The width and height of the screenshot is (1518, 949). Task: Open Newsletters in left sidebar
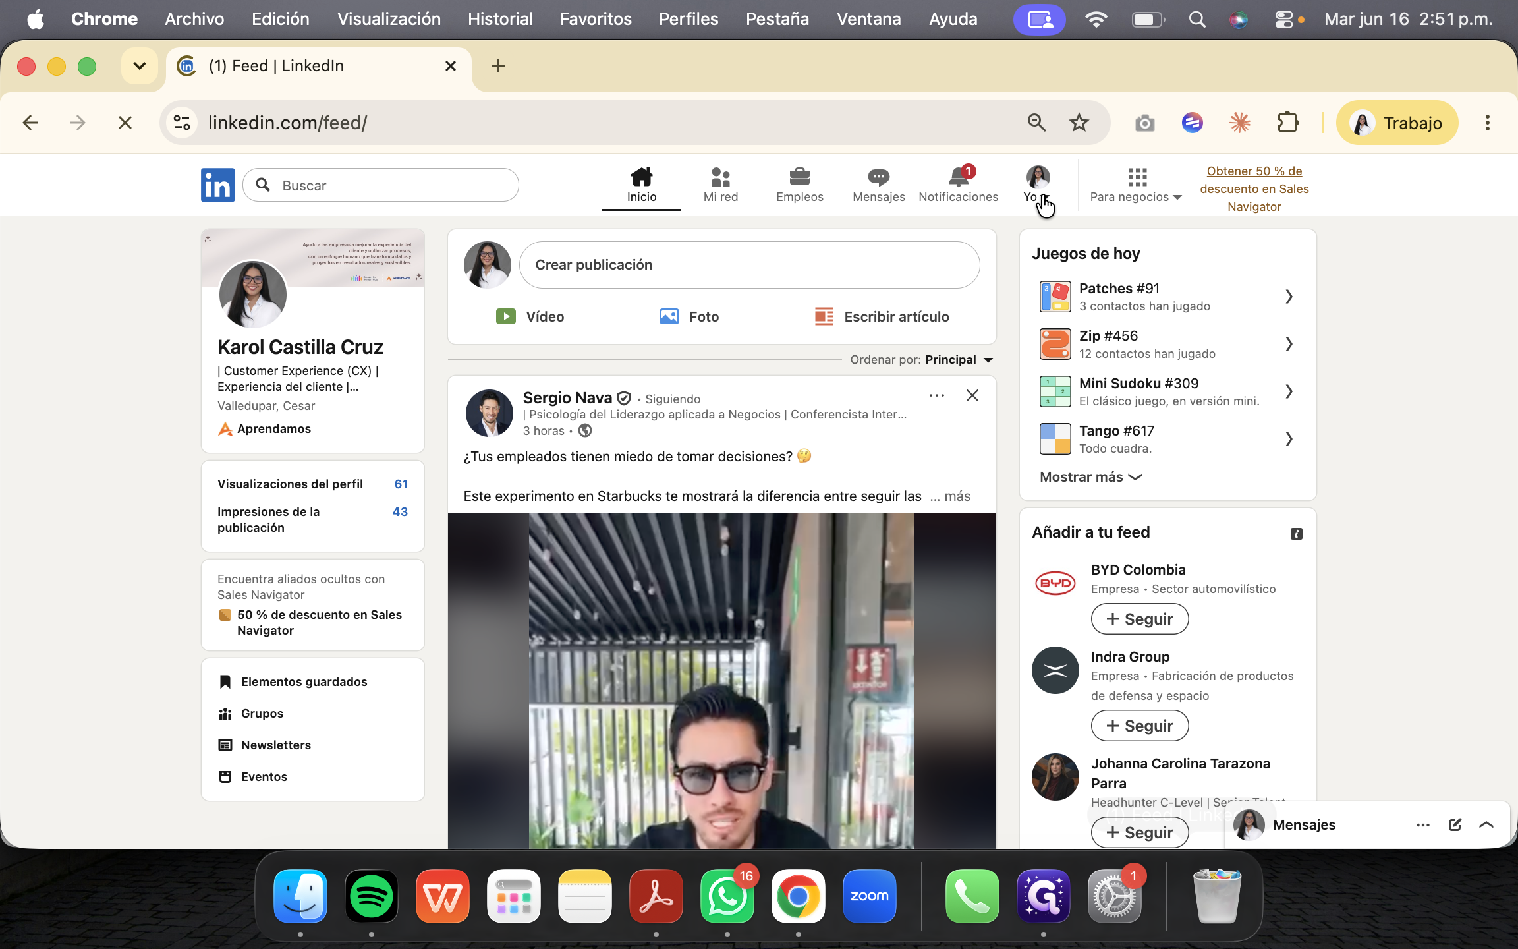coord(264,745)
